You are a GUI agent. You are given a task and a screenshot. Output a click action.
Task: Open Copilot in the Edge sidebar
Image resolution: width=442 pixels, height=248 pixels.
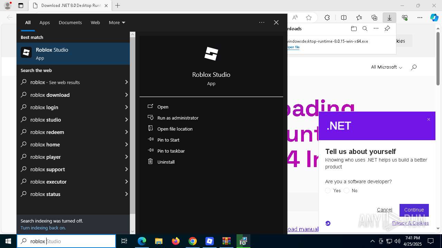(434, 18)
